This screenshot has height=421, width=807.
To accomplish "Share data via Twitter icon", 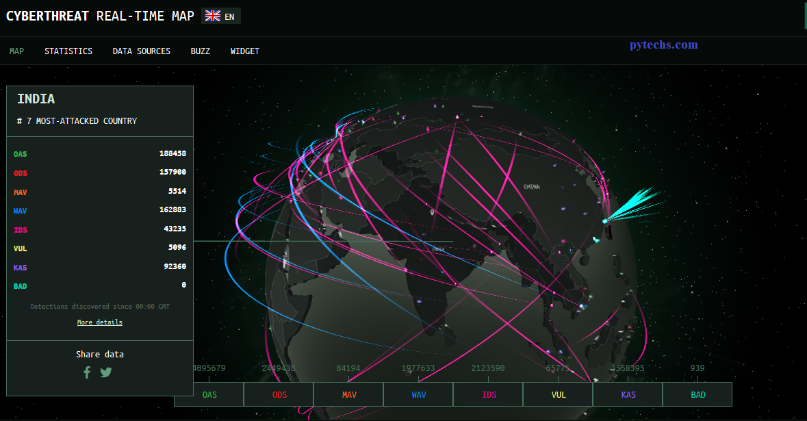I will coord(106,372).
